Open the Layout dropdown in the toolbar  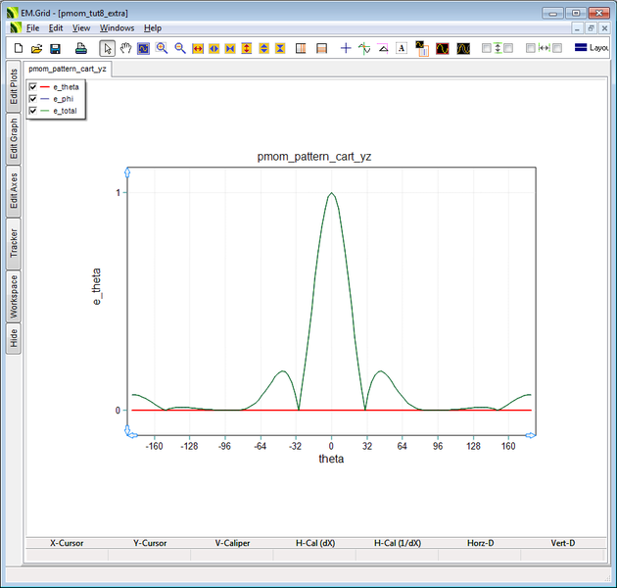[x=593, y=48]
